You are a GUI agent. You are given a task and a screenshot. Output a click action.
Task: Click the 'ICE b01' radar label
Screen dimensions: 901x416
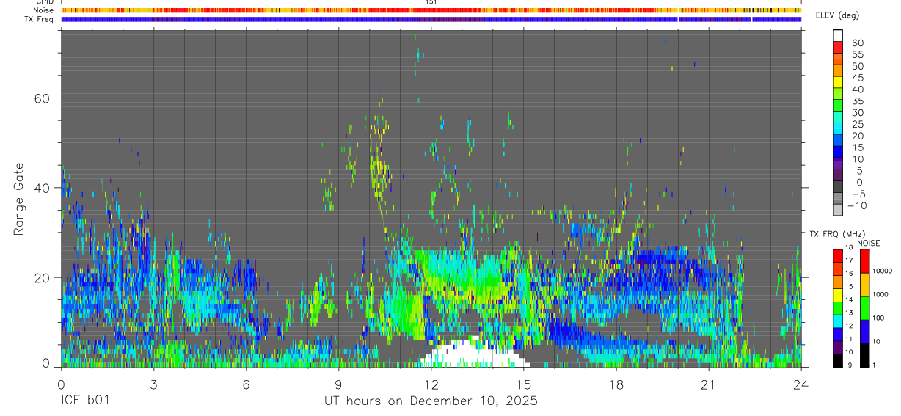point(85,401)
